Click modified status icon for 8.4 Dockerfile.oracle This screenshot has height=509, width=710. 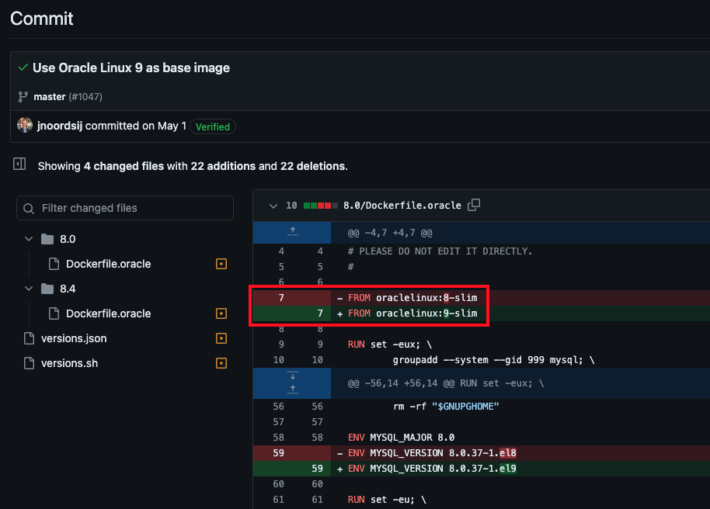click(221, 313)
